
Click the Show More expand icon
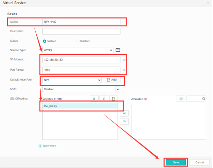pyautogui.click(x=40, y=146)
